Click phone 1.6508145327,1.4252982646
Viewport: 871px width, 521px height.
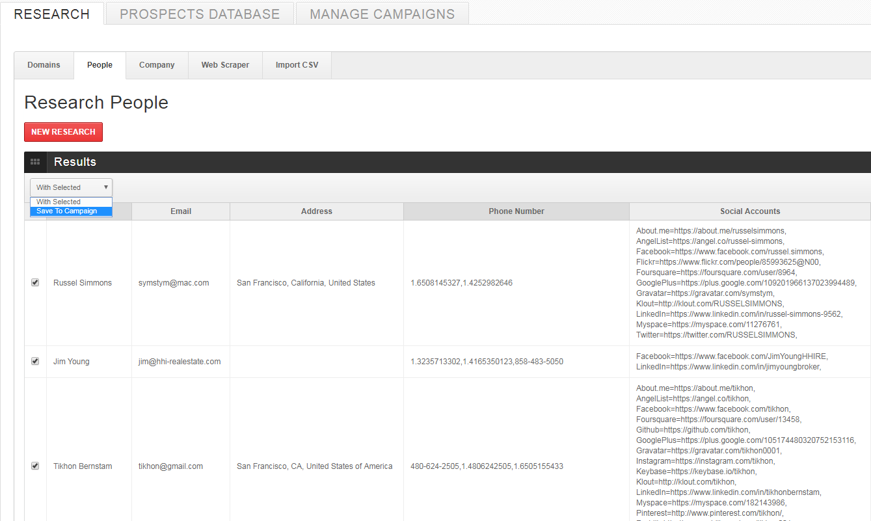point(461,283)
